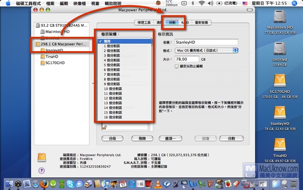This screenshot has height=190, width=303.
Task: Open Finder from the Dock
Action: (9, 184)
